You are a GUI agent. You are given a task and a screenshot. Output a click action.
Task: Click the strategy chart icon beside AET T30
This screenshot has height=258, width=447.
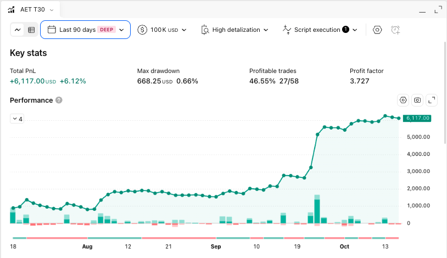click(x=11, y=10)
